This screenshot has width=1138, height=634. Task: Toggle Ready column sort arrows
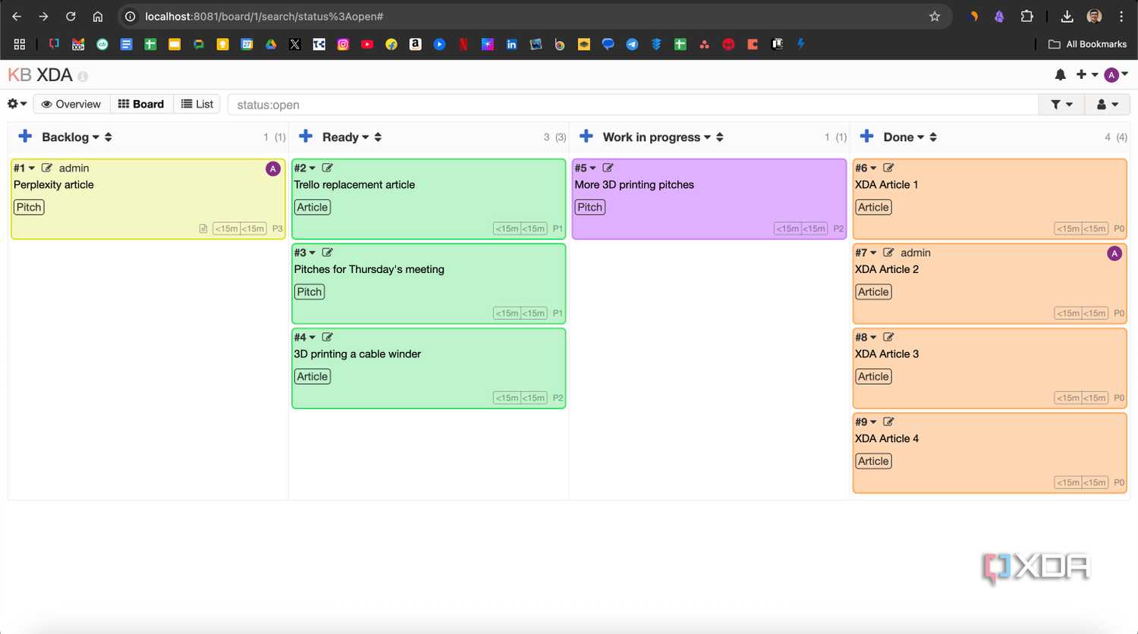pos(378,137)
